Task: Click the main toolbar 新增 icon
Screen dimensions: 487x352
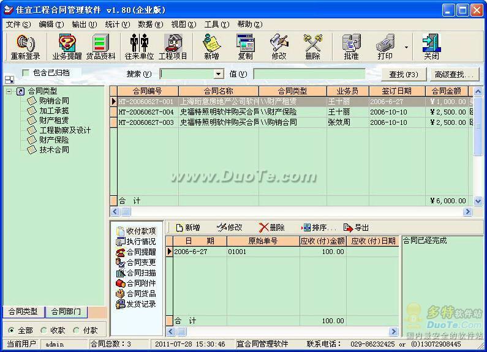Action: point(211,47)
